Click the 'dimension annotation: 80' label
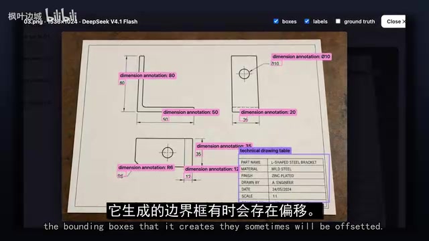Screen dimensions: 429x241 tap(147, 76)
